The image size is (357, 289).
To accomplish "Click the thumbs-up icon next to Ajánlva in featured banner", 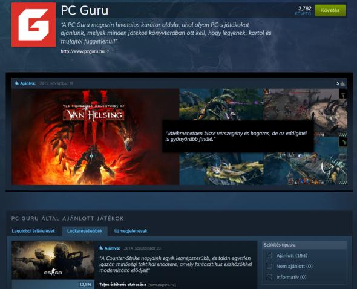I will pos(16,83).
